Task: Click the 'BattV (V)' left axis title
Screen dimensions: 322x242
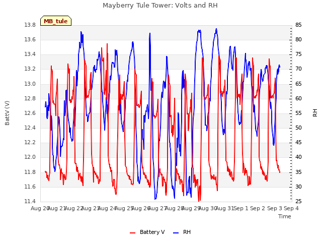Action: click(7, 113)
